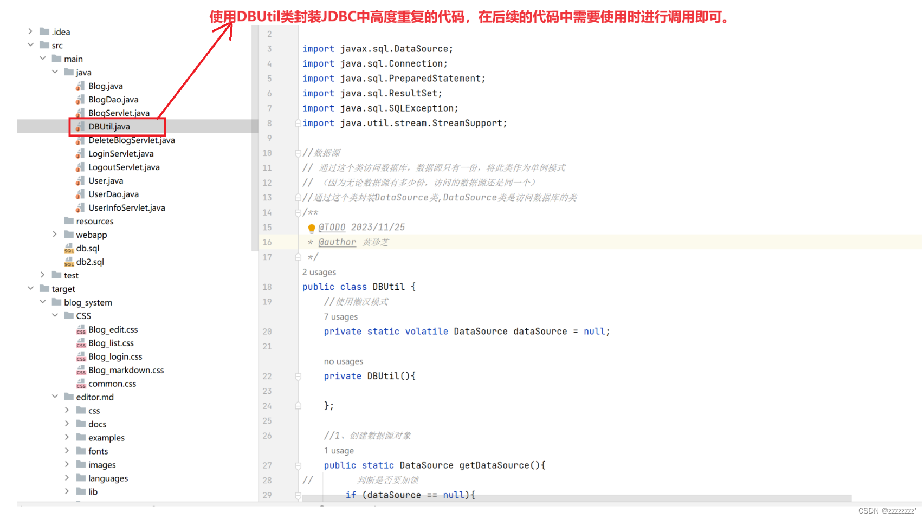The image size is (924, 519).
Task: Click the fold marker beside getDataSource method
Action: click(x=298, y=466)
